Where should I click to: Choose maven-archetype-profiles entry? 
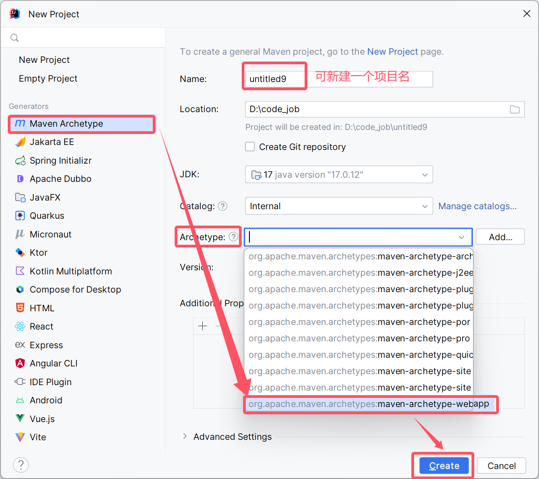(358, 339)
